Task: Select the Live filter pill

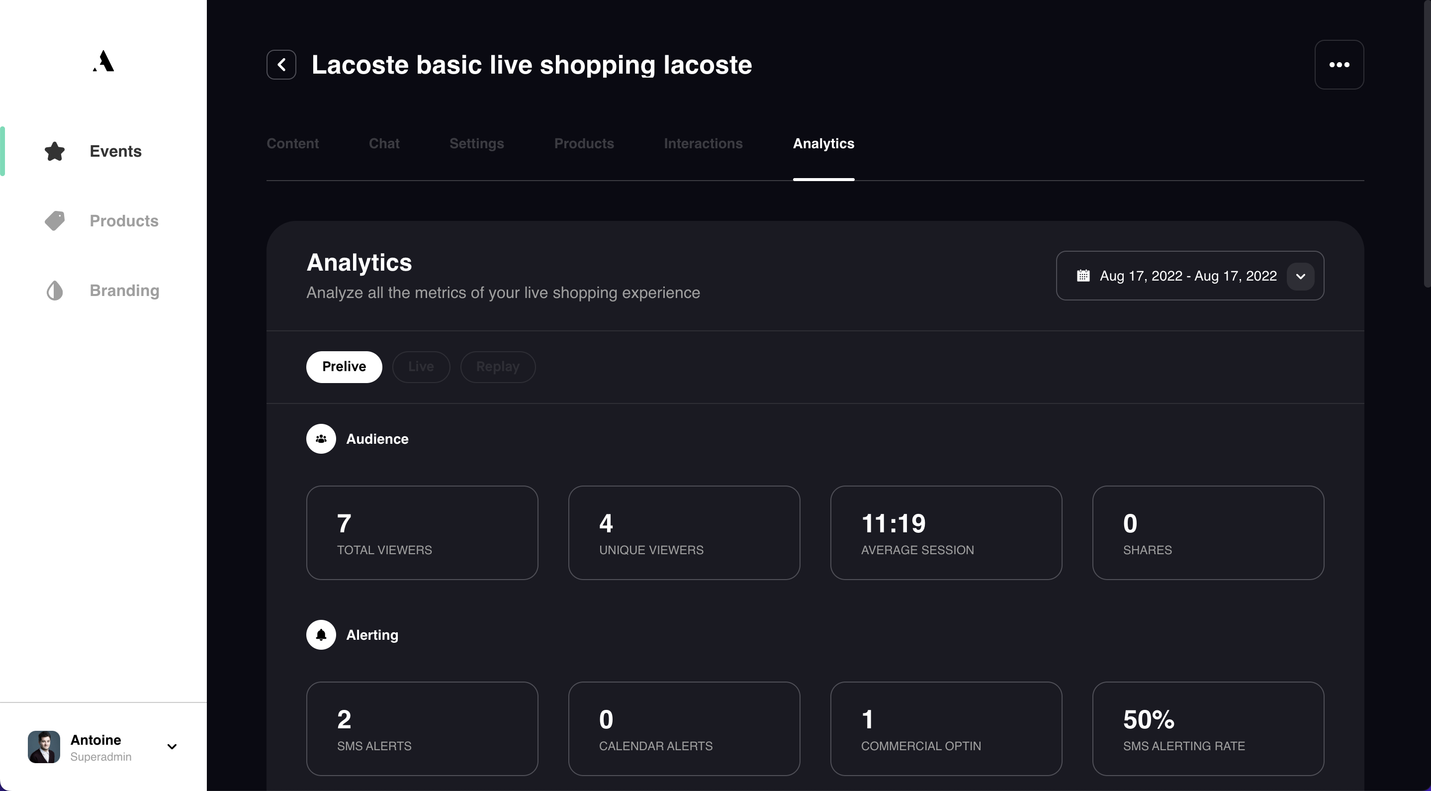Action: point(421,367)
